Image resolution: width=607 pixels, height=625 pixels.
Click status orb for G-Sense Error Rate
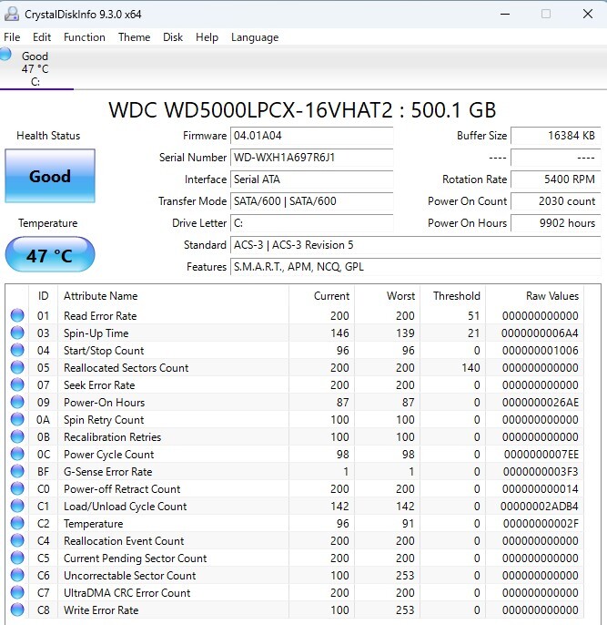[x=17, y=471]
